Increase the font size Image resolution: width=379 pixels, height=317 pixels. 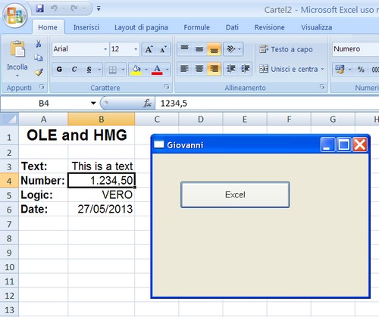[149, 49]
